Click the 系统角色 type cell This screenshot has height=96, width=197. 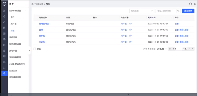point(70,24)
